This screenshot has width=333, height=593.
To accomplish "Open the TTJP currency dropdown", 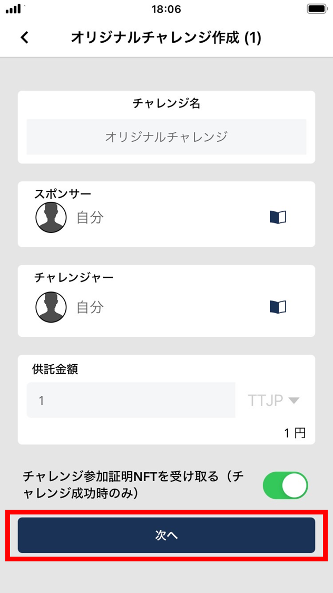I will (x=273, y=400).
